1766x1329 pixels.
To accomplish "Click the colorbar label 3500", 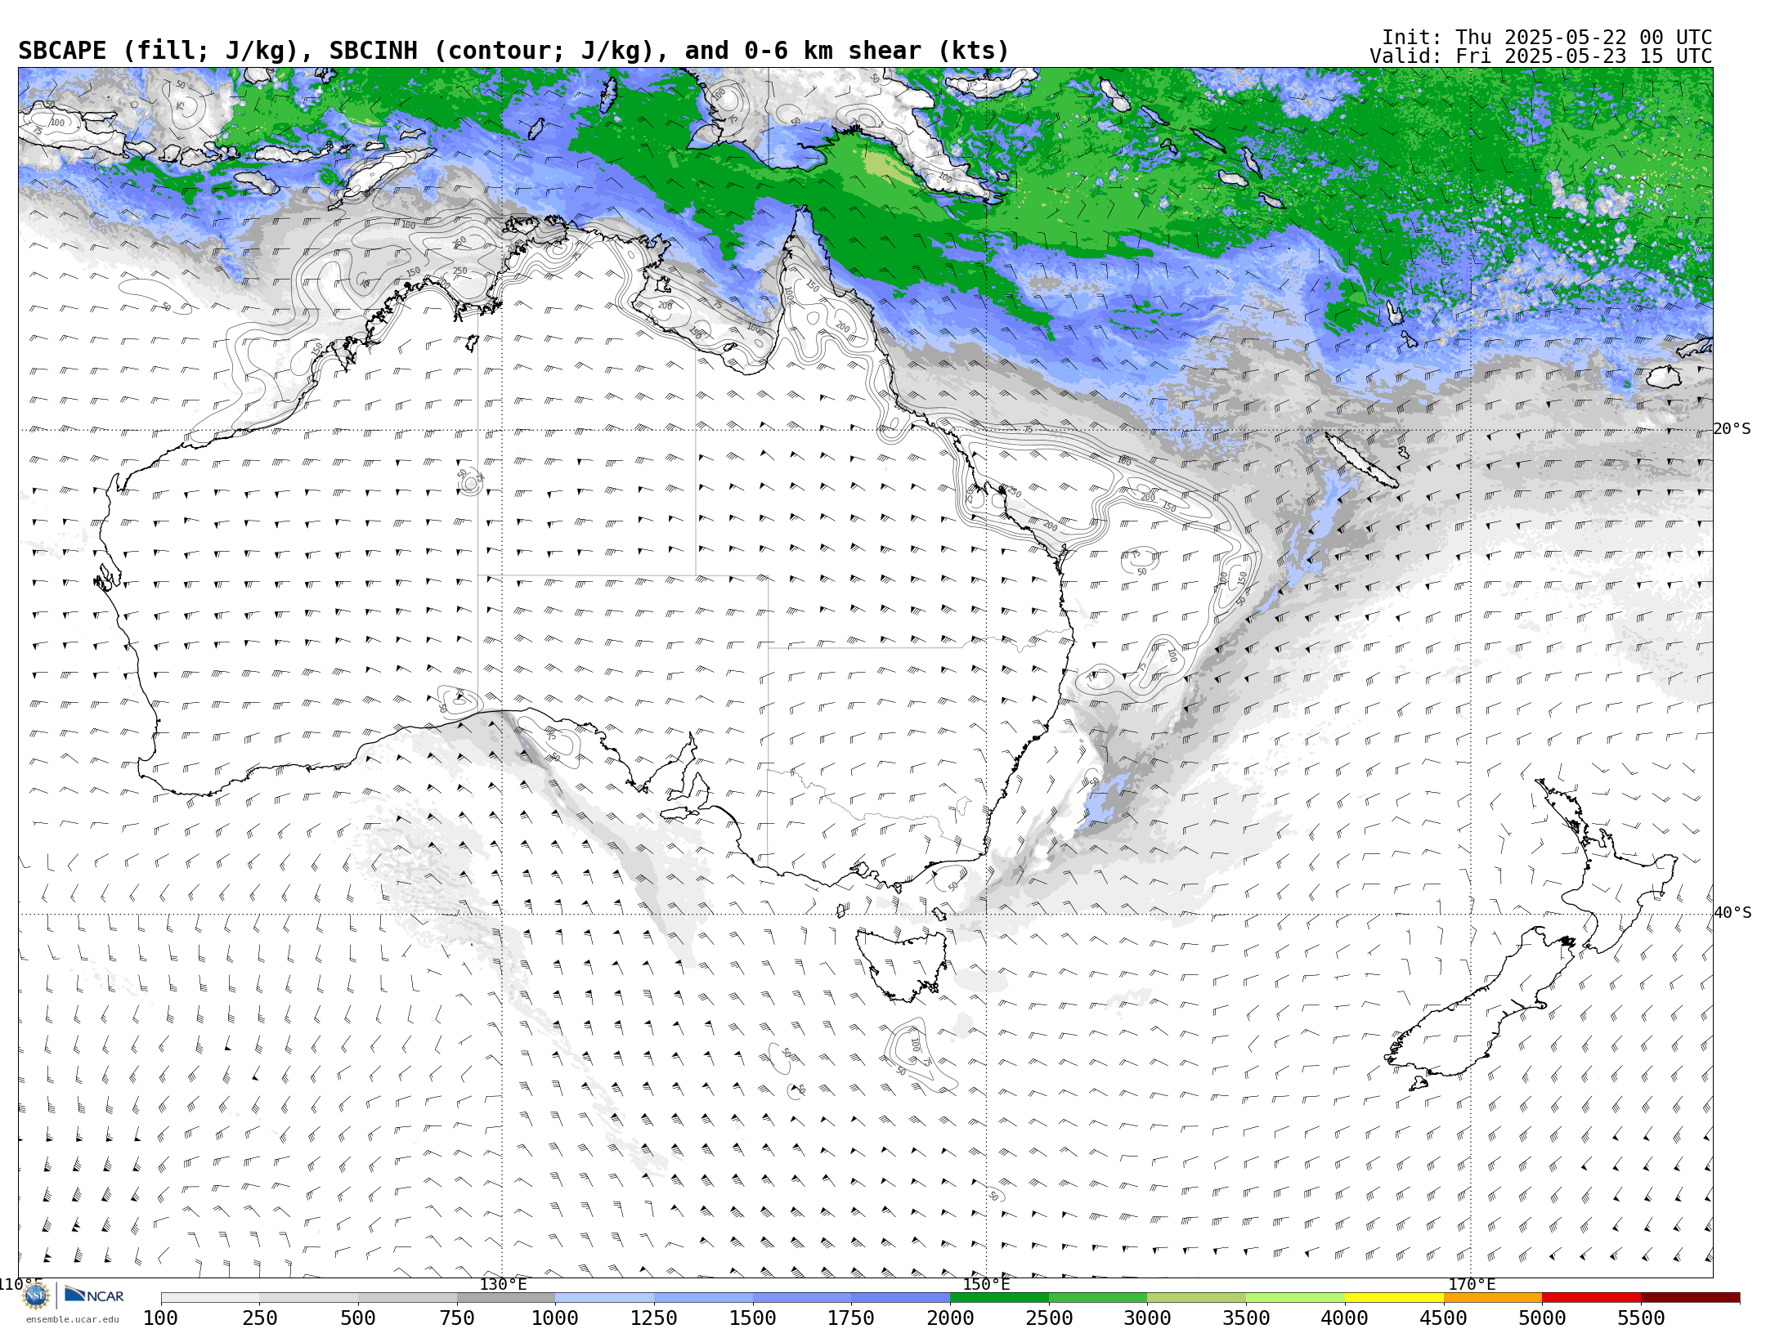I will pos(1246,1318).
